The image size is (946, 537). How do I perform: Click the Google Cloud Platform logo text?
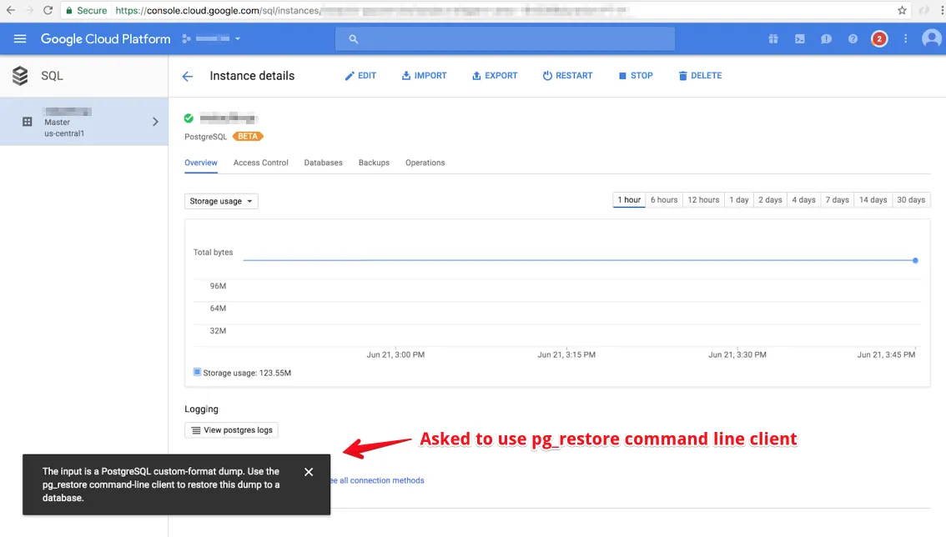click(x=106, y=38)
